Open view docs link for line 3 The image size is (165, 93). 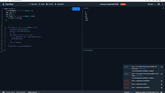(142, 68)
